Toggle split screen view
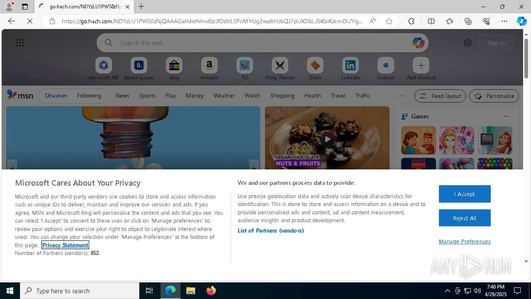This screenshot has height=299, width=531. click(x=431, y=21)
